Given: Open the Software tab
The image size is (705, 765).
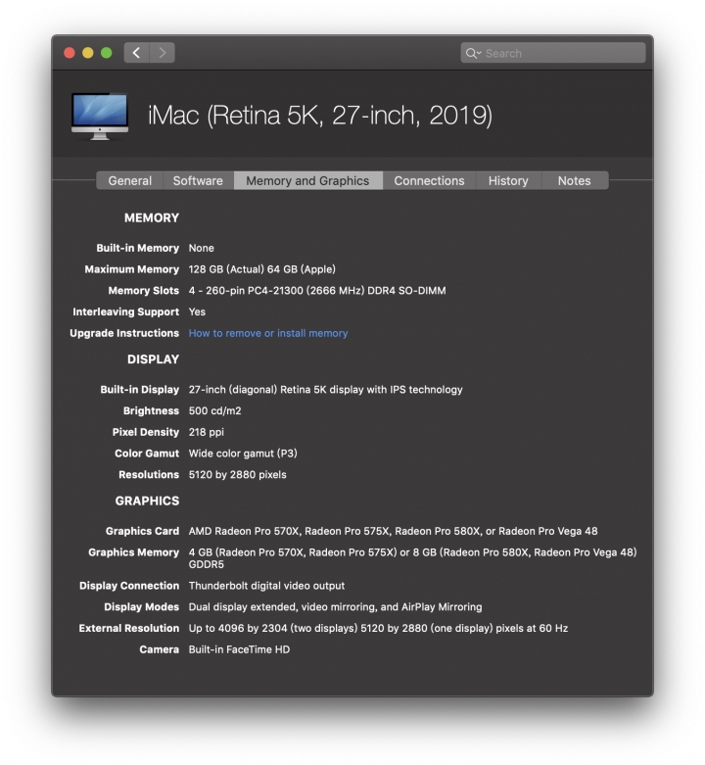Looking at the screenshot, I should (x=198, y=180).
